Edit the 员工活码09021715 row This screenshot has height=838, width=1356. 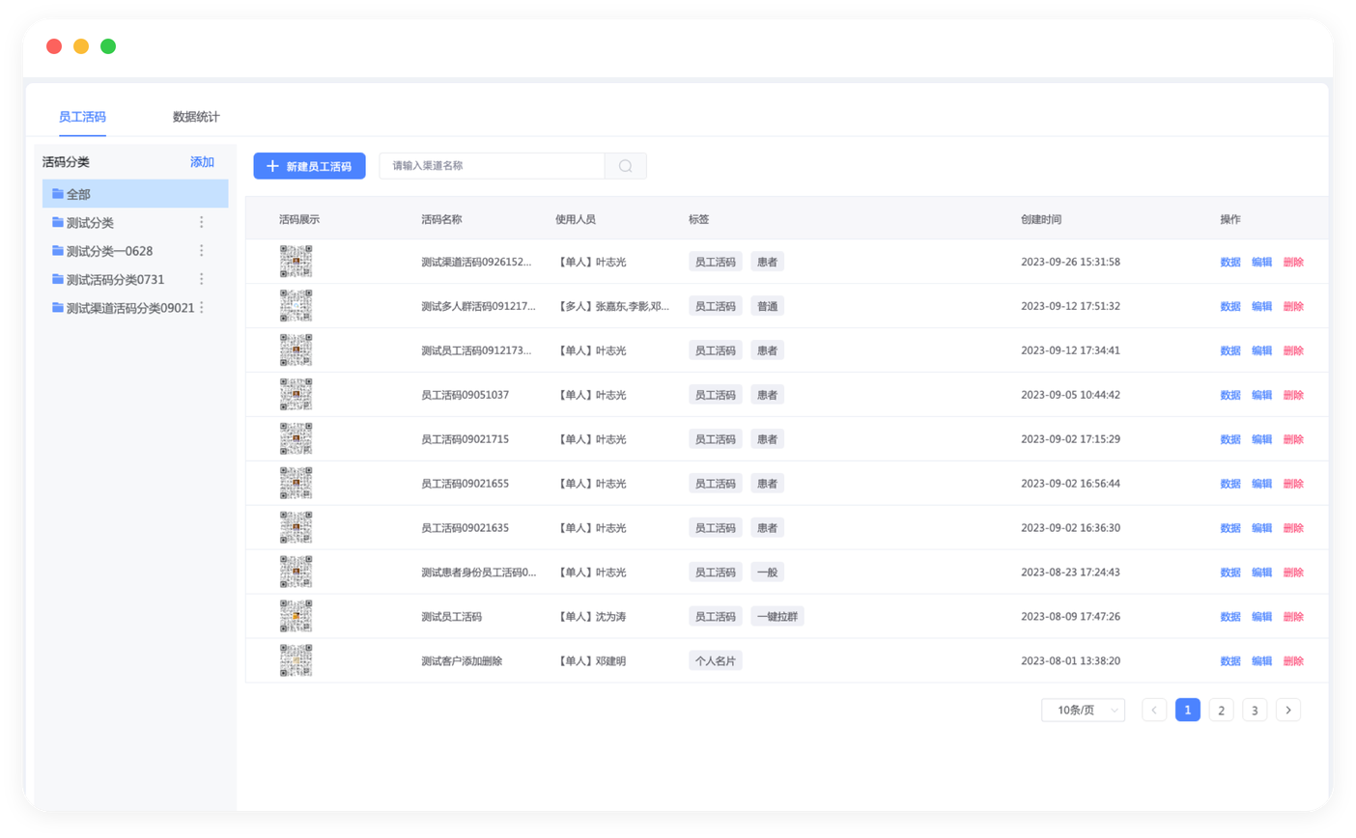click(x=1261, y=439)
